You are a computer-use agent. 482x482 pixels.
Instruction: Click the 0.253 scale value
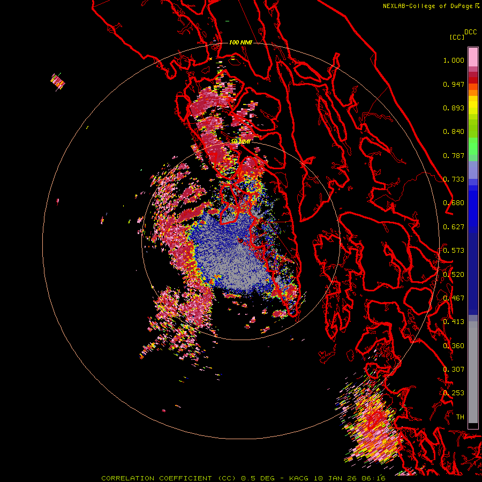(x=454, y=393)
